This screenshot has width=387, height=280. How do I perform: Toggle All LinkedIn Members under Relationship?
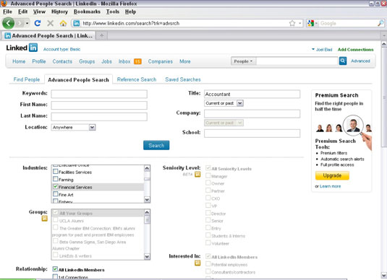point(55,269)
